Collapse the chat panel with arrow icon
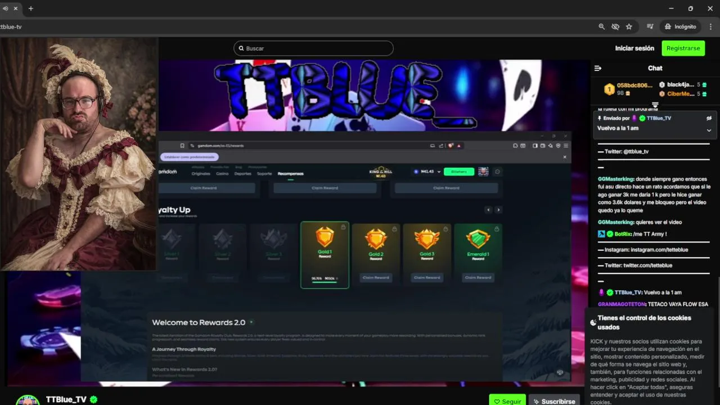 (598, 68)
